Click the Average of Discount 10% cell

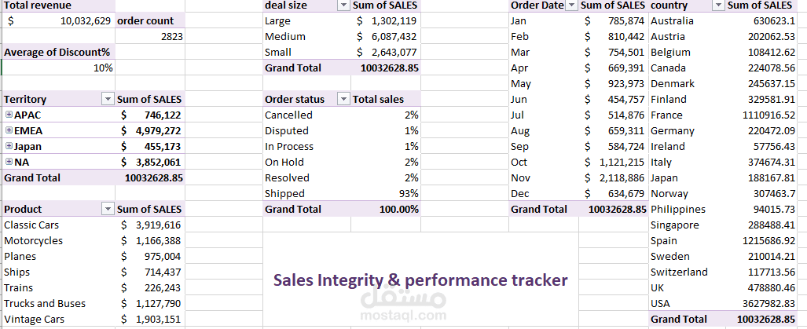[59, 68]
